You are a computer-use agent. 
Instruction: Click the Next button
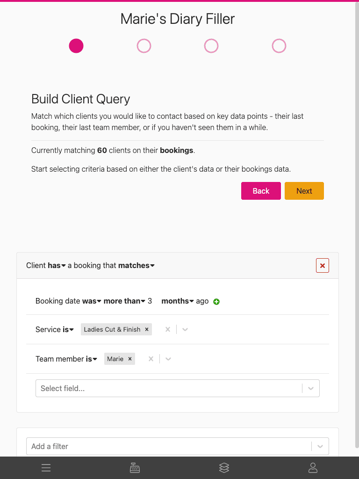coord(304,191)
